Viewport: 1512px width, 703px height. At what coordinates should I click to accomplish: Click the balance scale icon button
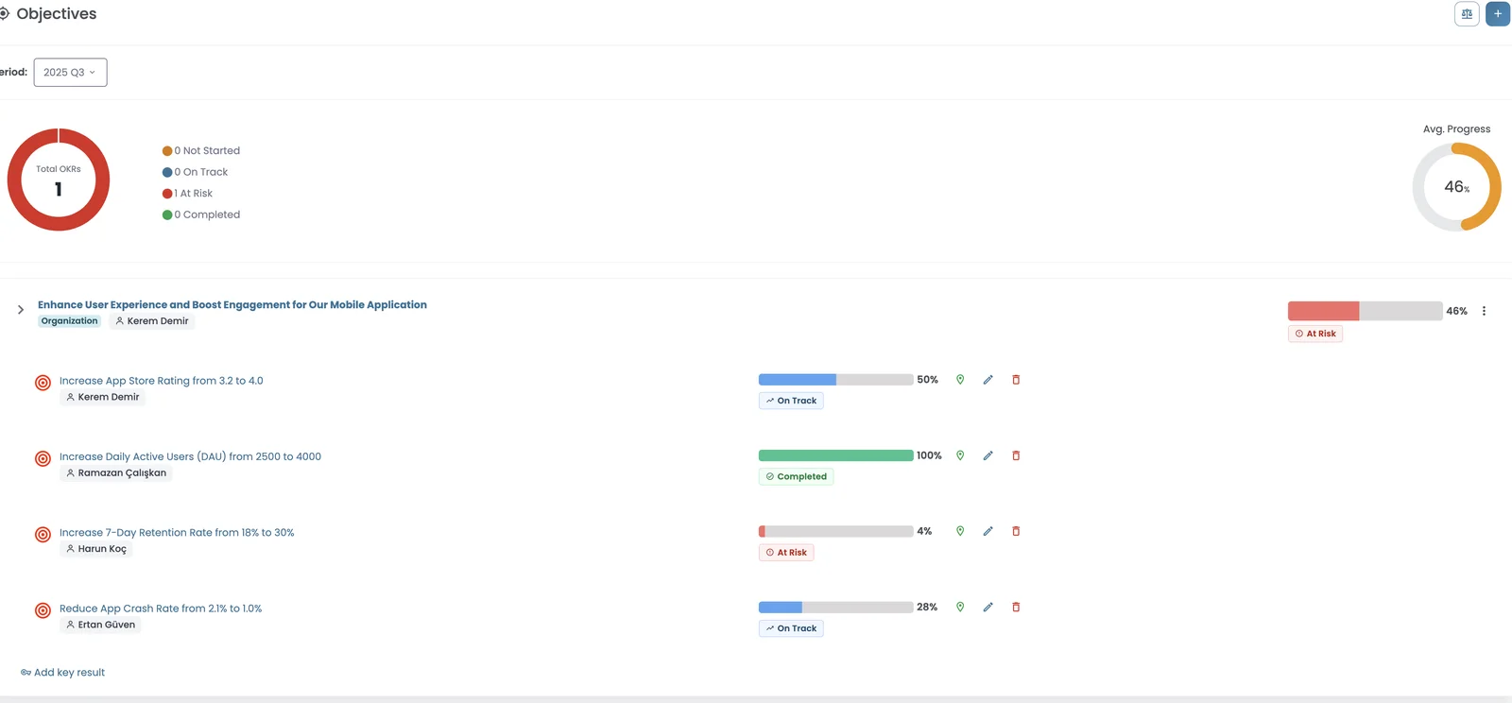click(x=1467, y=14)
